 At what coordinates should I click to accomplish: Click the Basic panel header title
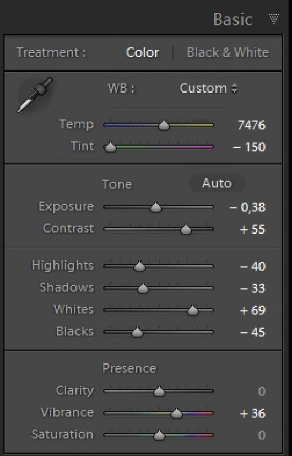point(233,19)
